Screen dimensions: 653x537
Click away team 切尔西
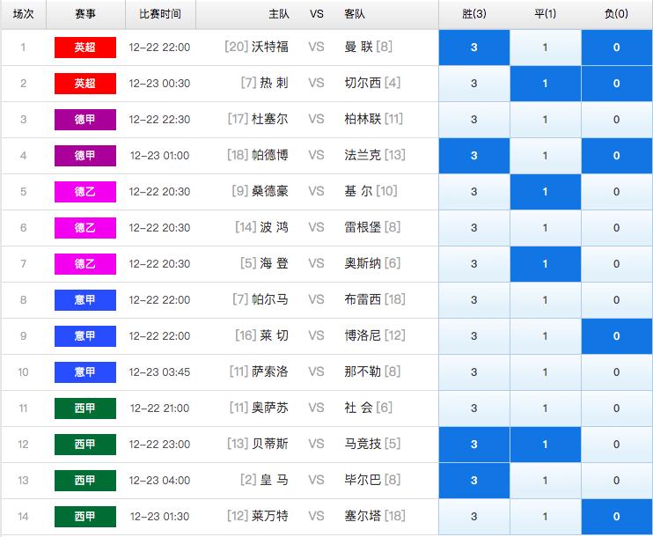click(x=363, y=83)
